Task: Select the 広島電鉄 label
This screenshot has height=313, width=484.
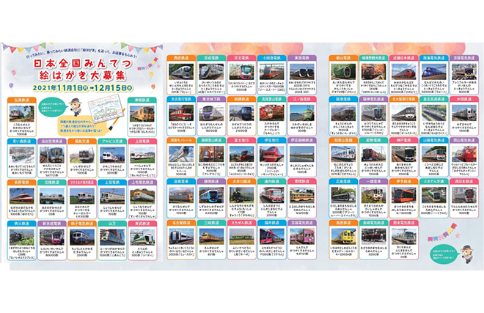Action: 343,181
